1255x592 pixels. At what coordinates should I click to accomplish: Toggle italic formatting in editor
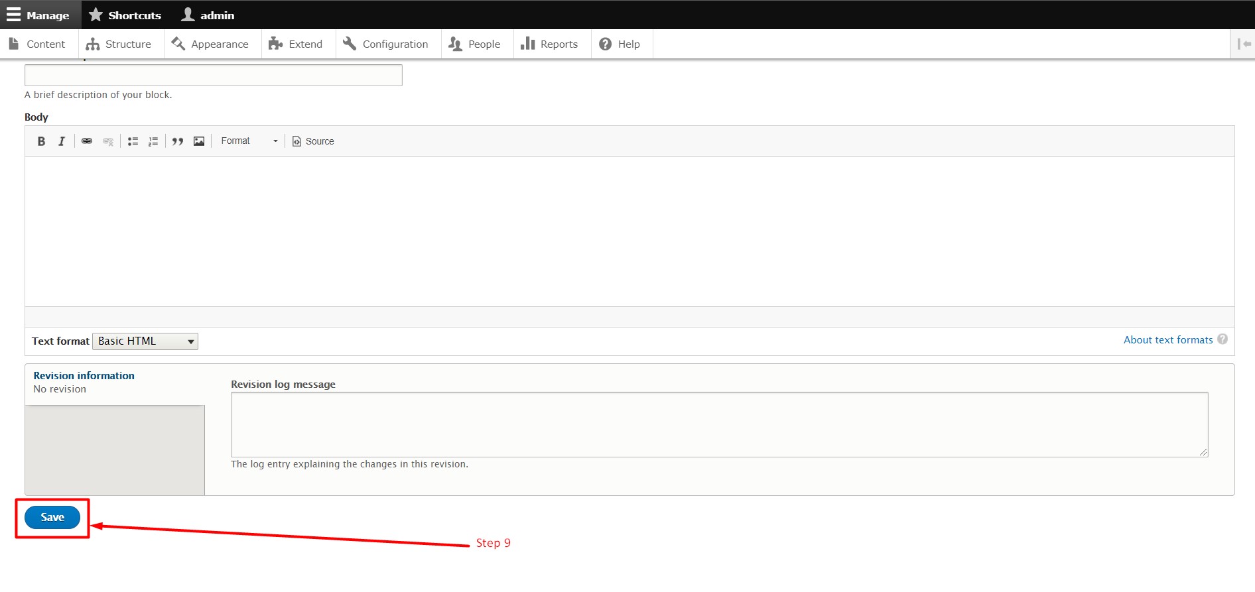click(x=62, y=141)
